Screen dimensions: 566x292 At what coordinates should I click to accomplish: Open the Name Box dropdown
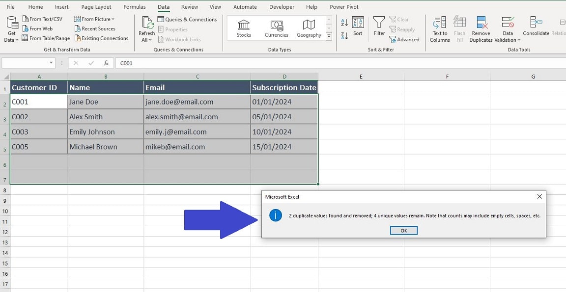(x=51, y=63)
